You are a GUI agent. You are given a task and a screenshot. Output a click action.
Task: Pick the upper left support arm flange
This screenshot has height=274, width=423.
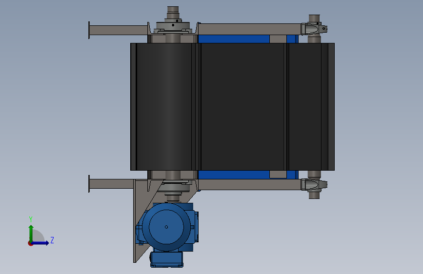pyautogui.click(x=89, y=30)
